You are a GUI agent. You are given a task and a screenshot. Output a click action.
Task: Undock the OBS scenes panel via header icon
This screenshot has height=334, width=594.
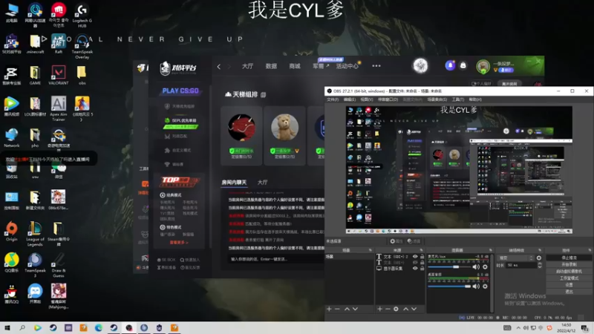[x=370, y=250]
